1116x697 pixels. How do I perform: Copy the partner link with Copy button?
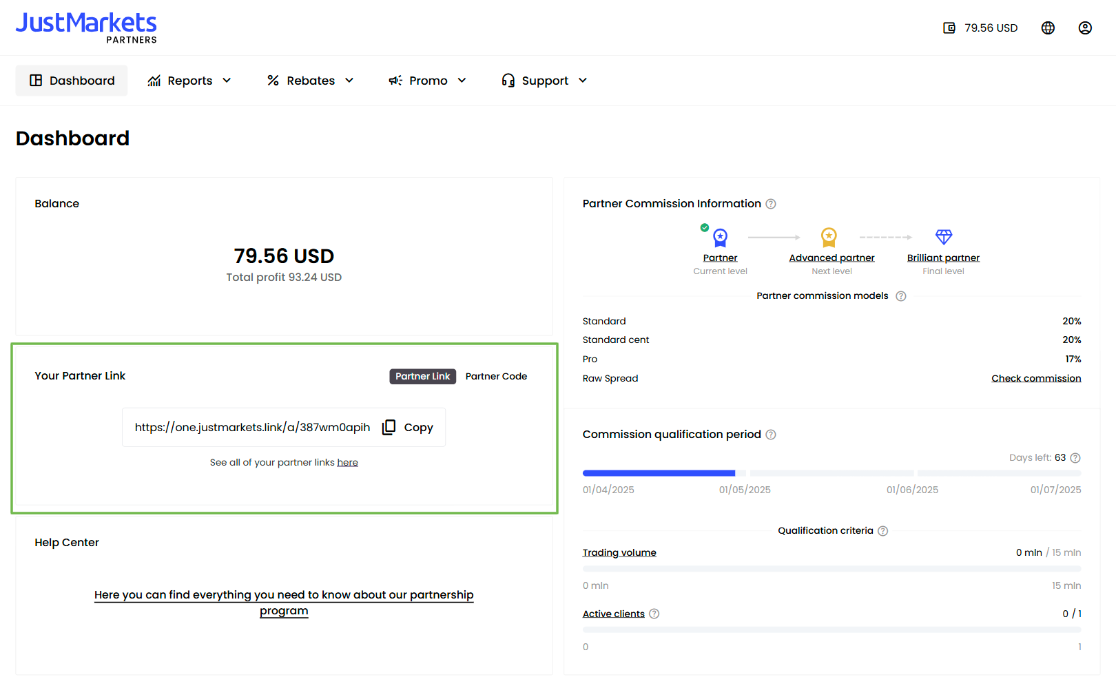click(x=408, y=427)
